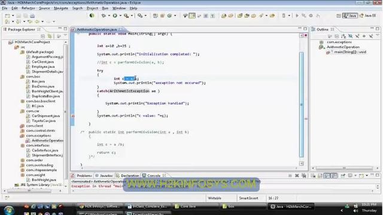The width and height of the screenshot is (383, 215).
Task: Open the Navigate menu
Action: (61, 8)
